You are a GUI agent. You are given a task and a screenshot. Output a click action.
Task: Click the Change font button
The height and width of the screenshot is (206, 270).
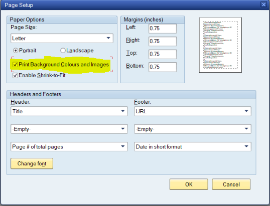[x=32, y=163]
